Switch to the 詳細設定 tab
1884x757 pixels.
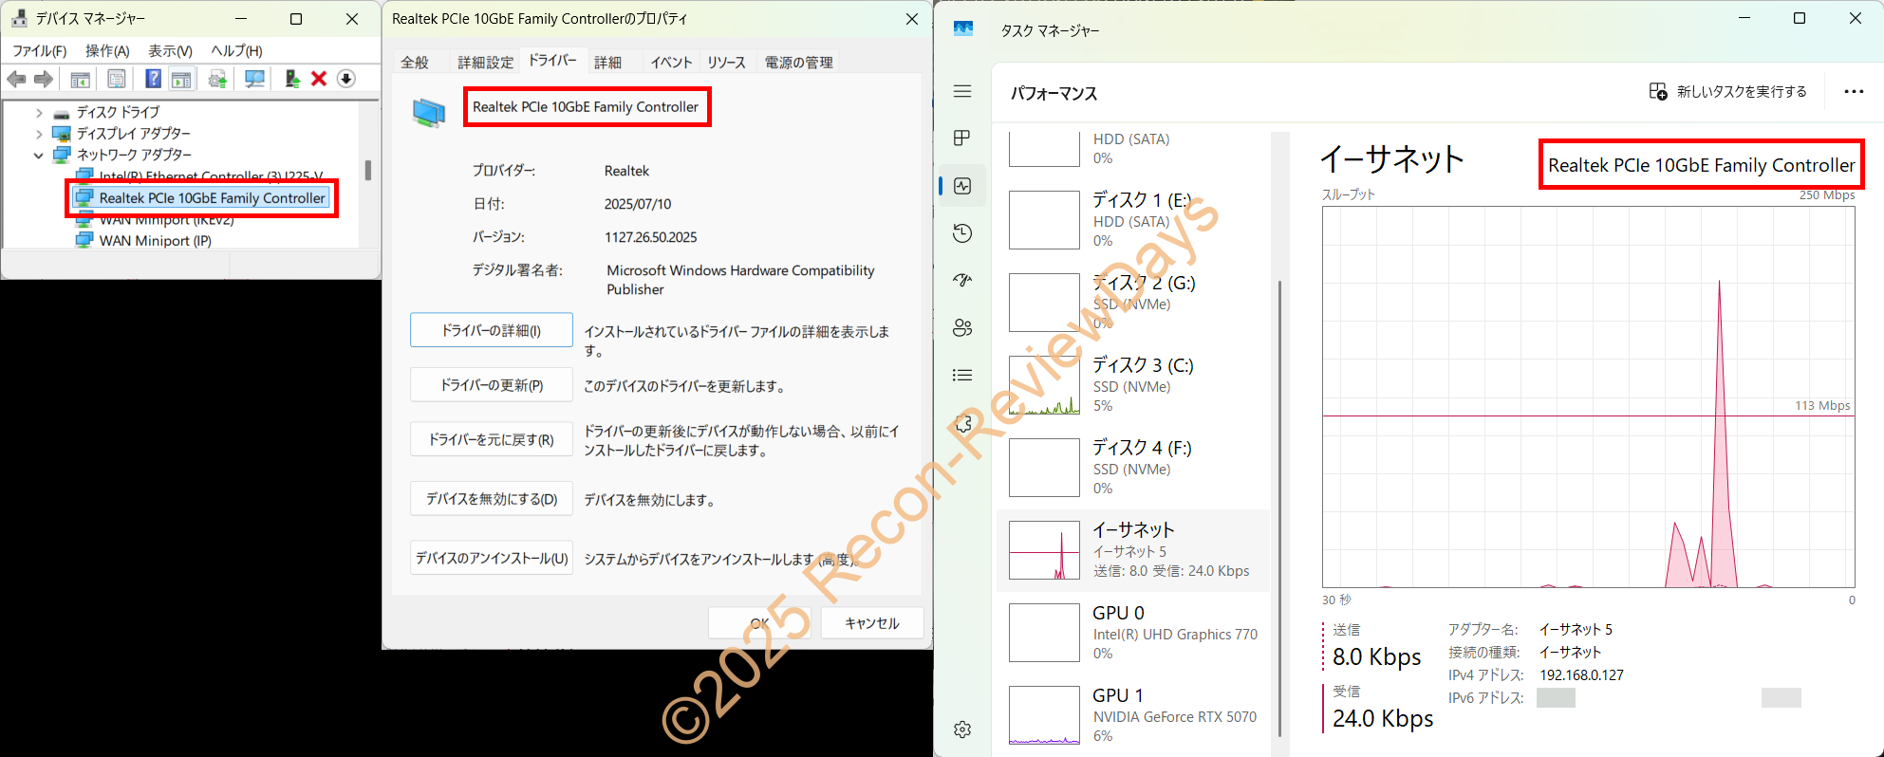pyautogui.click(x=485, y=63)
